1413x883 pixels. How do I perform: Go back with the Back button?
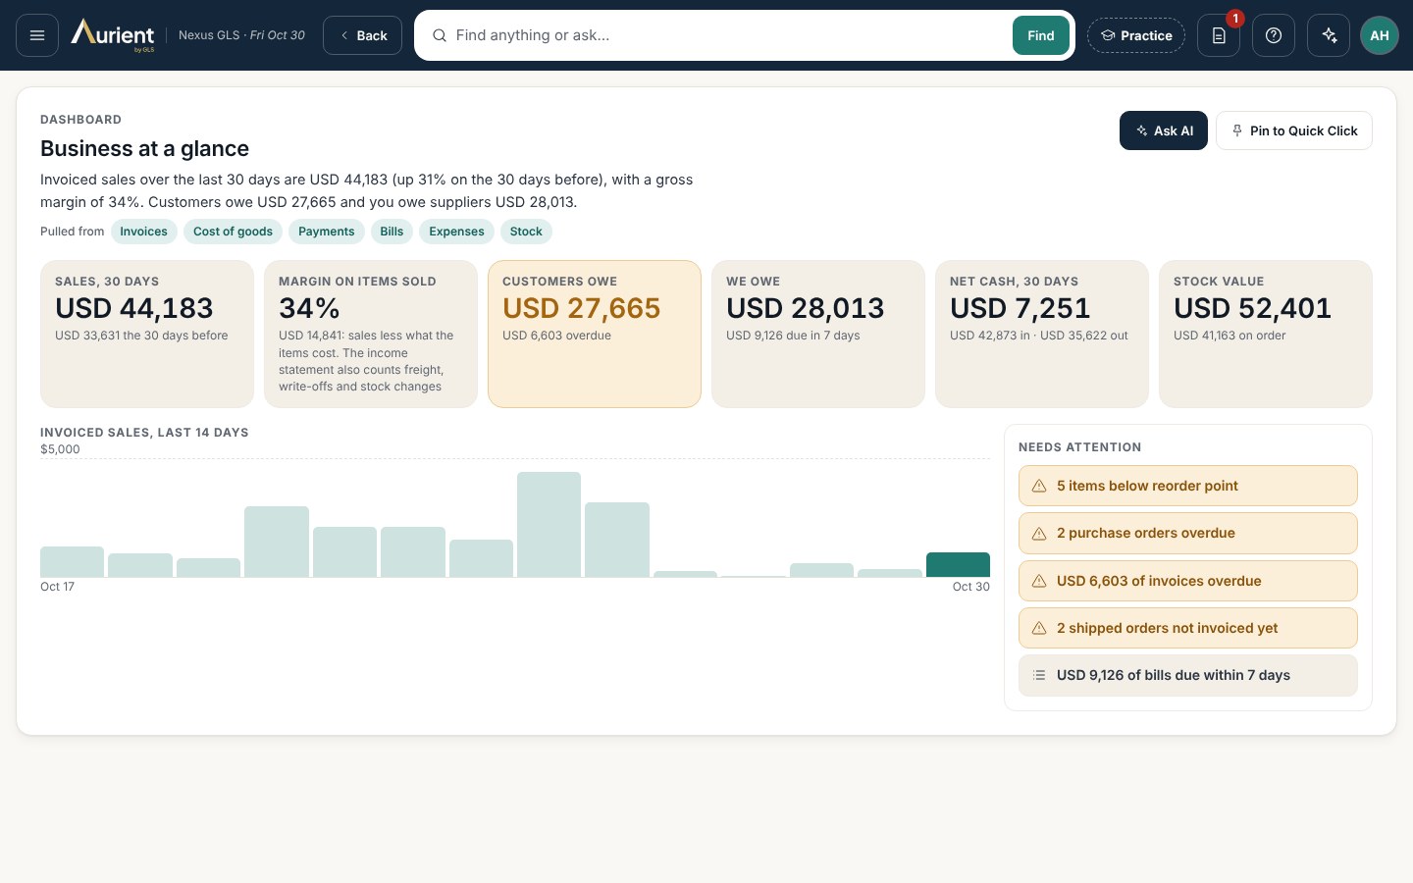point(362,35)
